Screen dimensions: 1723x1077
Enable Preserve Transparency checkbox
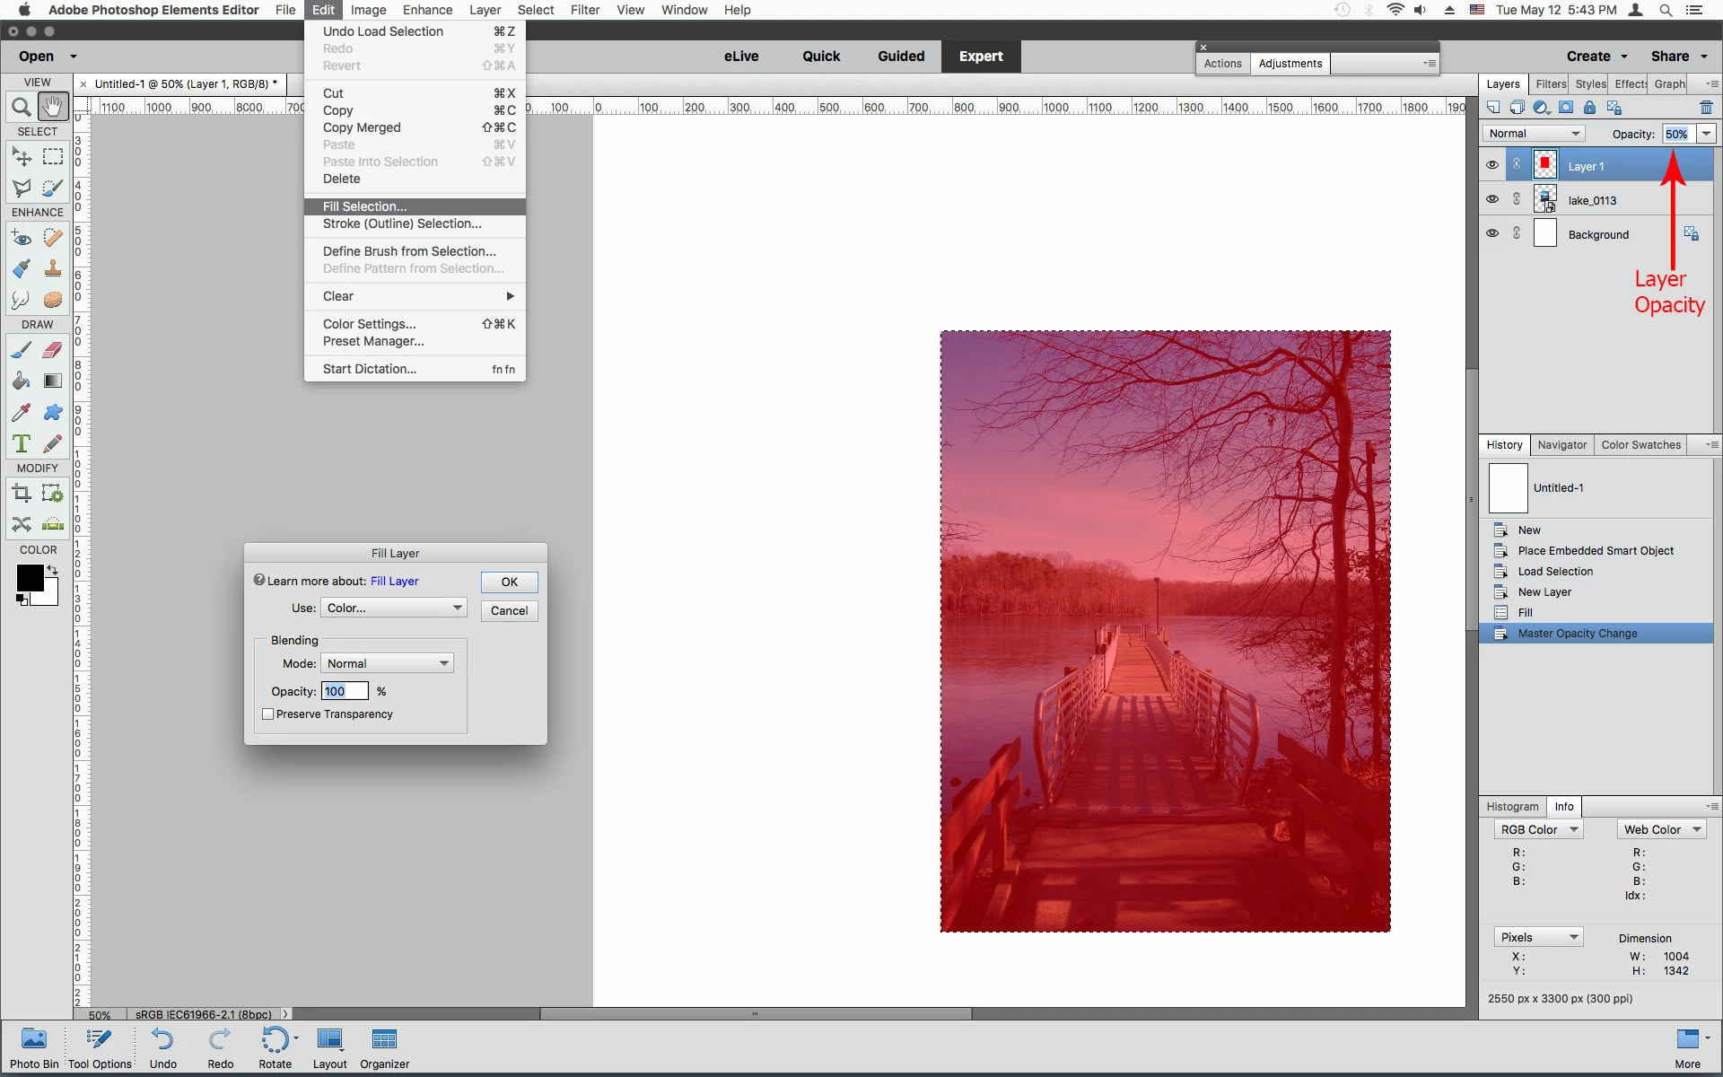tap(267, 714)
